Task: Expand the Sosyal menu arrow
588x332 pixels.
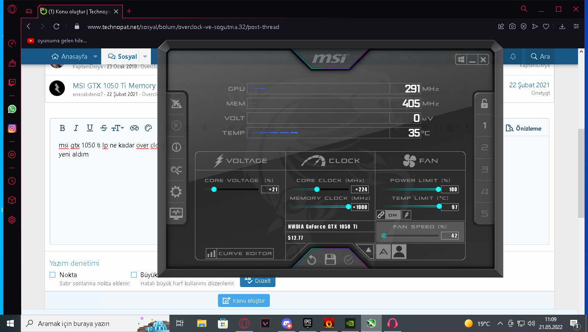Action: tap(145, 57)
